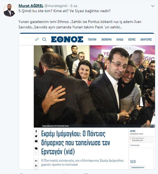
Task: Open the tweet options chevron menu
Action: [x=153, y=6]
